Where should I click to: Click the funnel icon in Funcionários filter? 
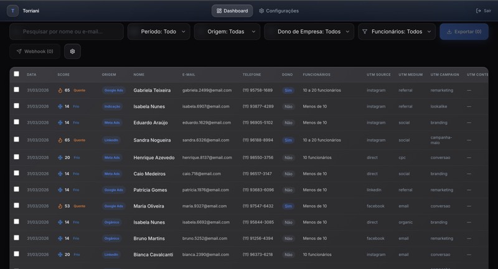[x=365, y=32]
